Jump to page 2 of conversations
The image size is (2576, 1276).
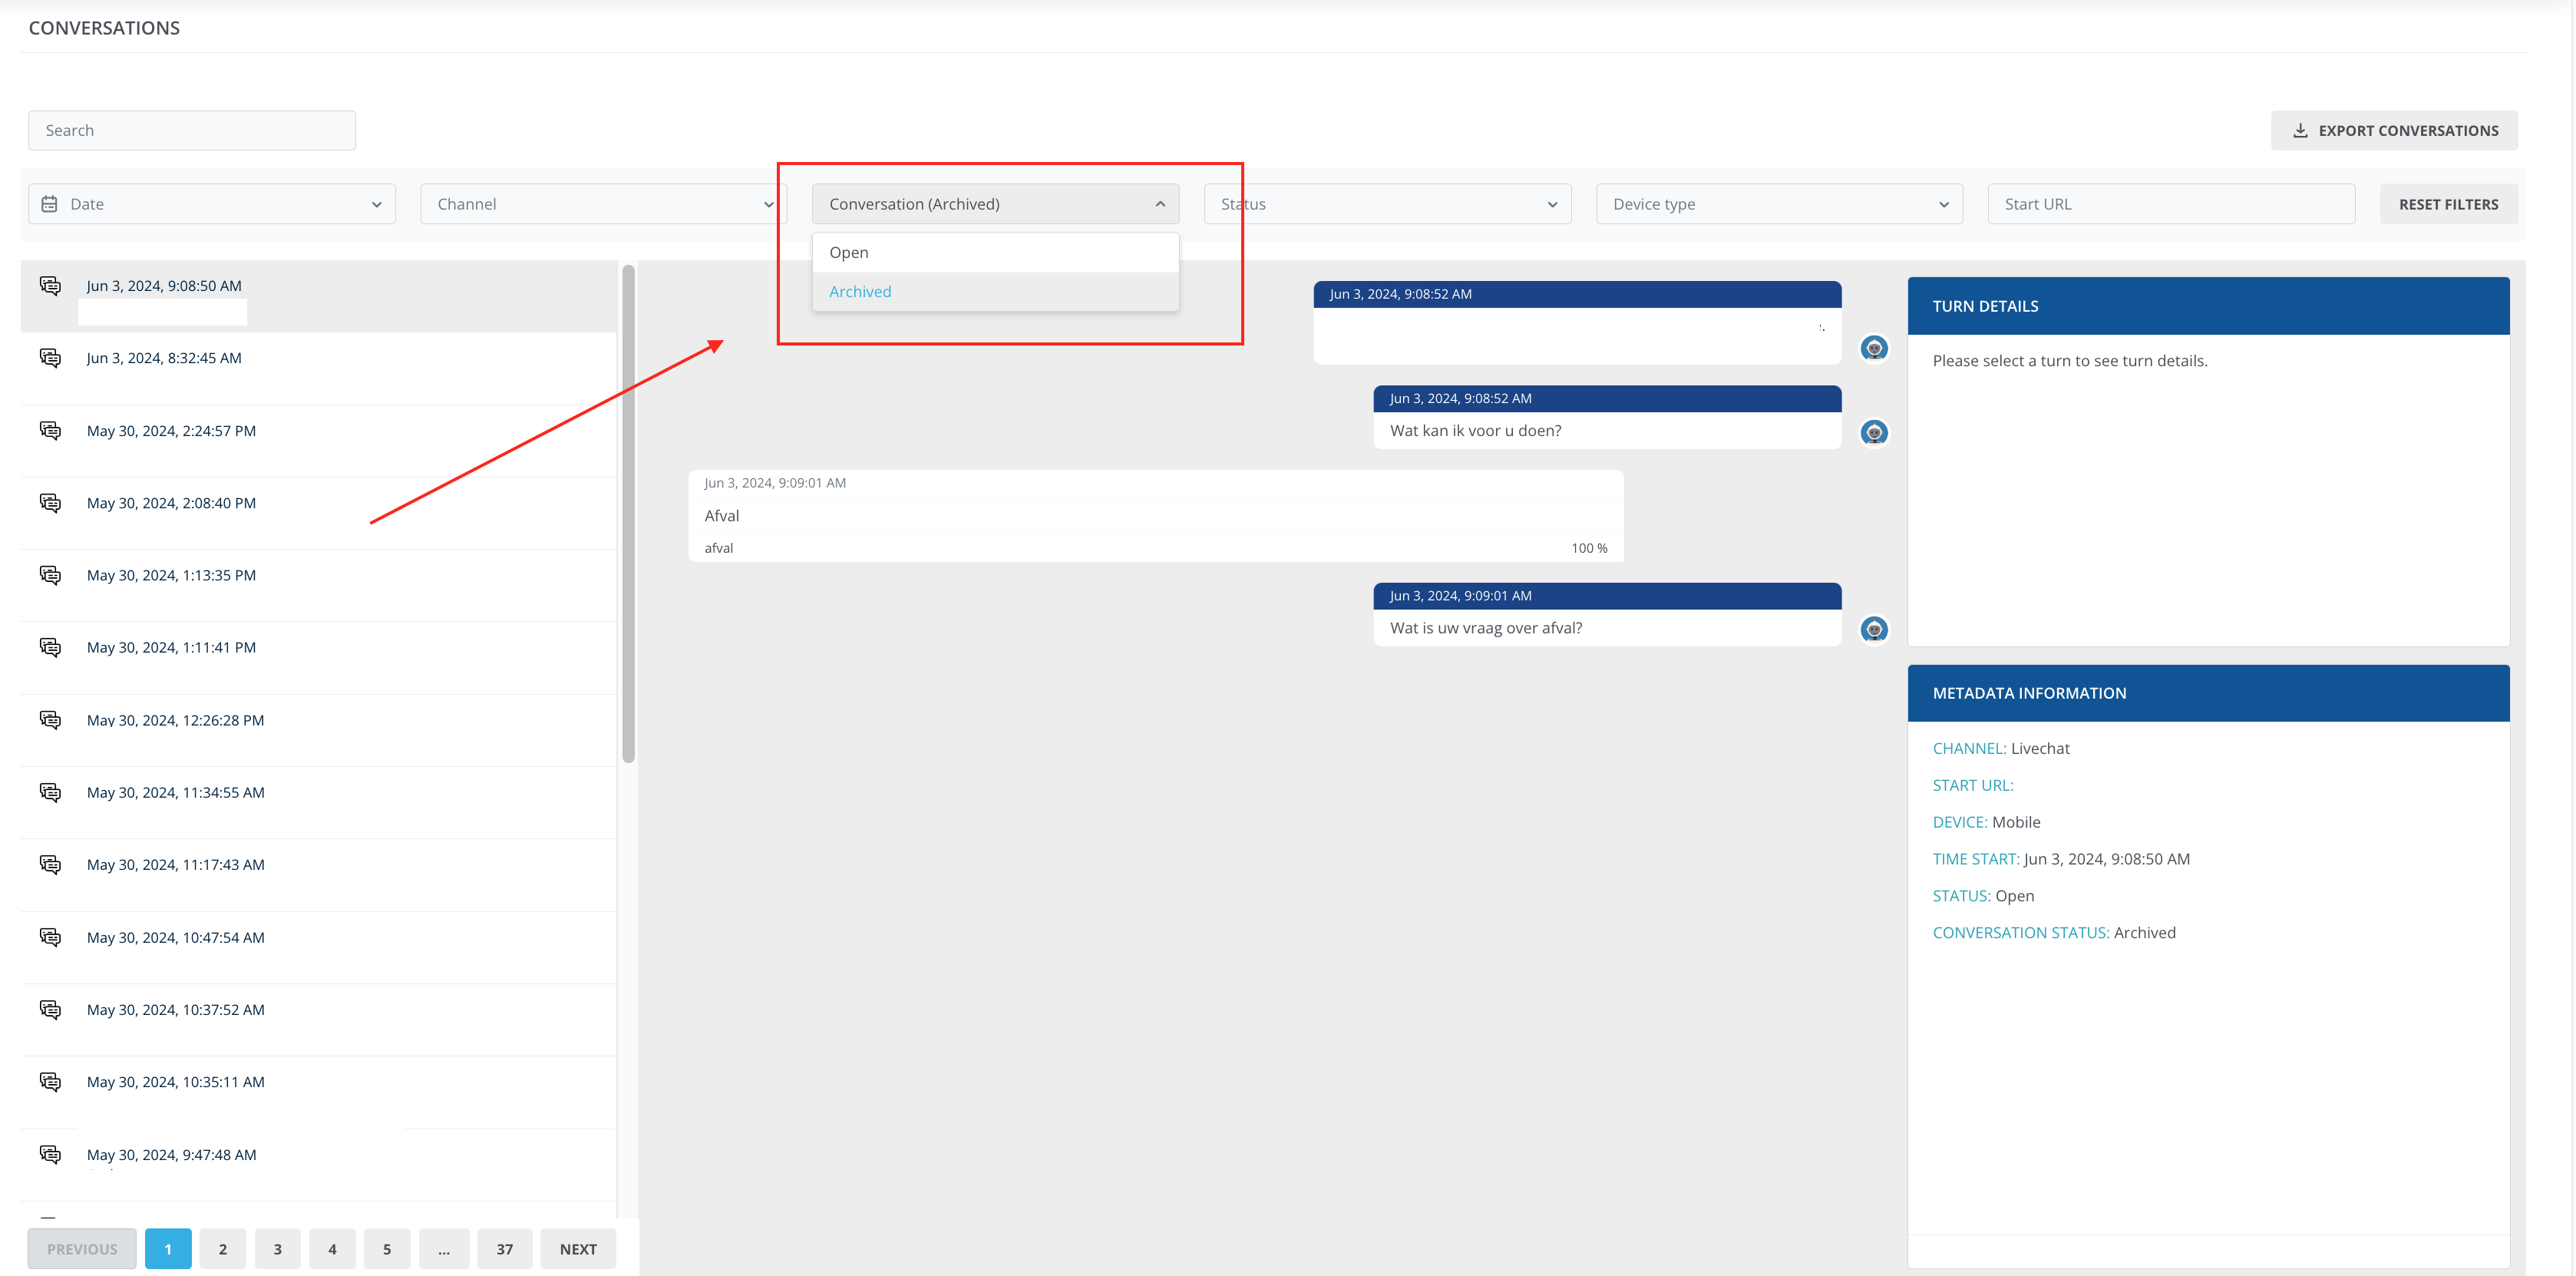[223, 1249]
